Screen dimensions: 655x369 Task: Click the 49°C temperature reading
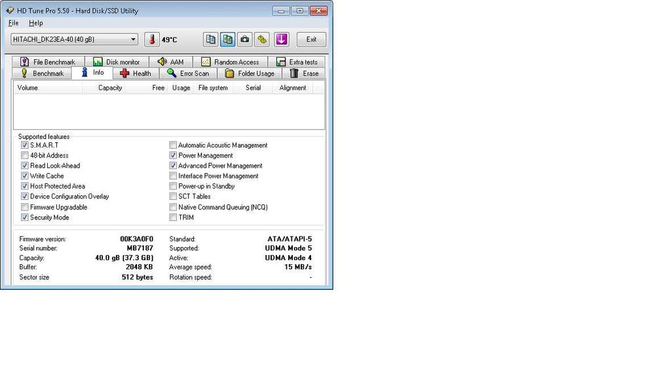coord(169,40)
